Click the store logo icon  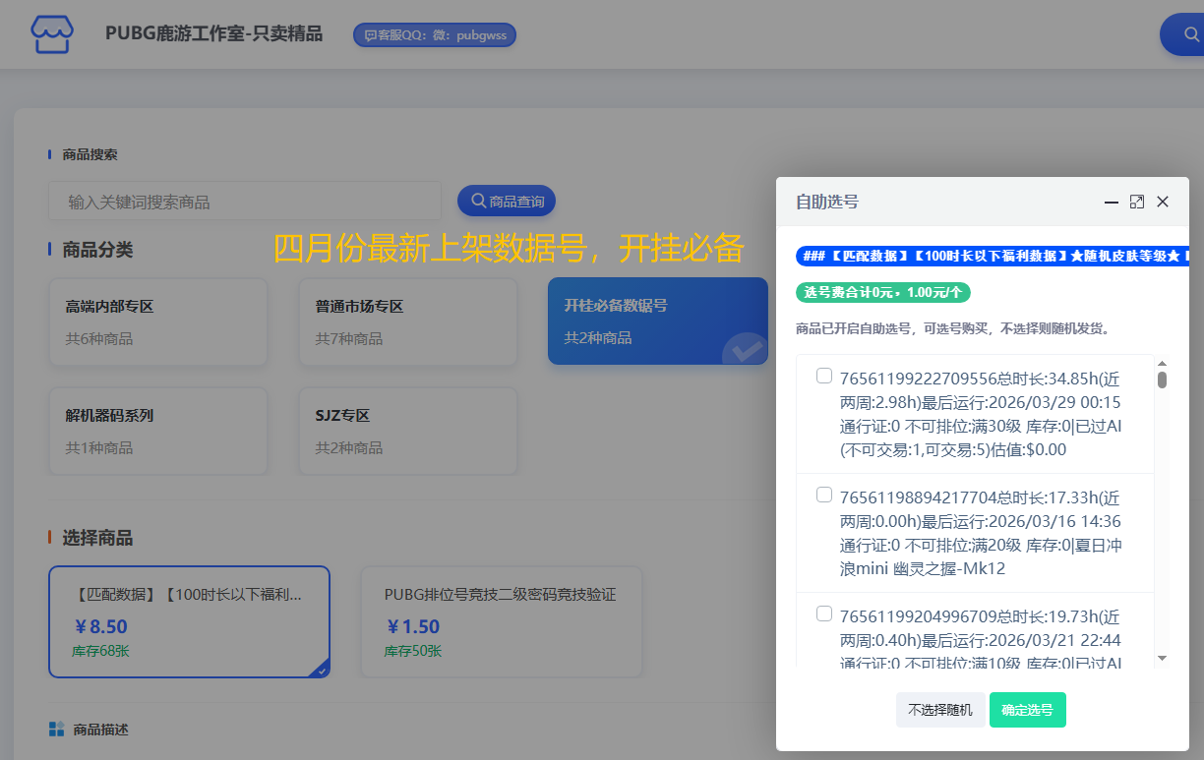(x=52, y=34)
